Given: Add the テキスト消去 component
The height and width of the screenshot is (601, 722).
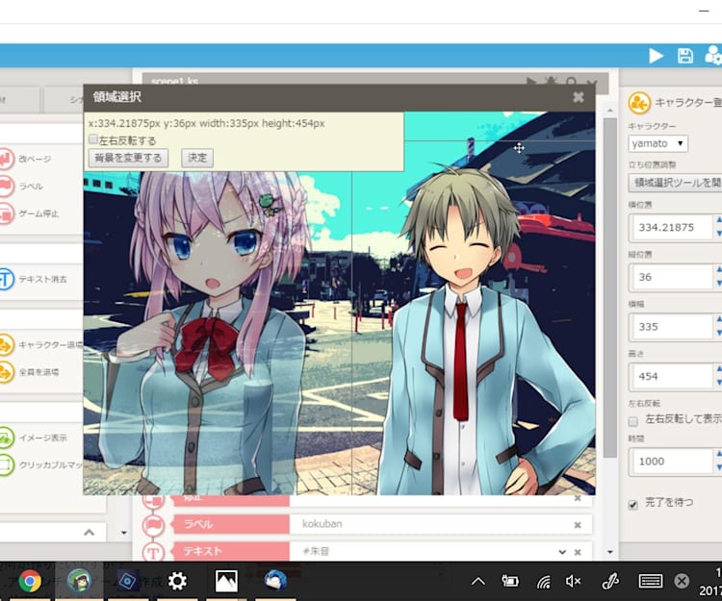Looking at the screenshot, I should point(35,279).
